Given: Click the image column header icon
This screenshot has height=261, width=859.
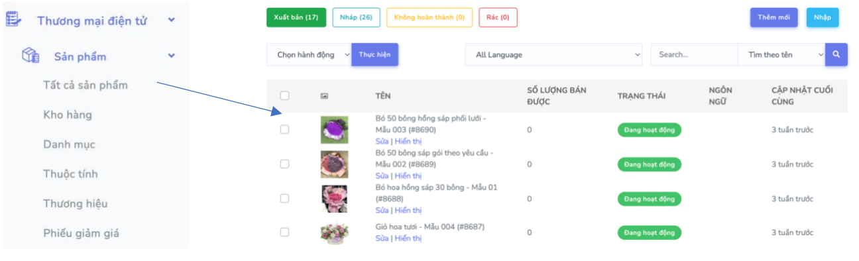Looking at the screenshot, I should click(x=324, y=96).
